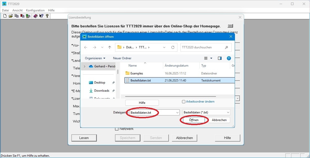
Task: Select the Examples folder name
Action: 137,73
